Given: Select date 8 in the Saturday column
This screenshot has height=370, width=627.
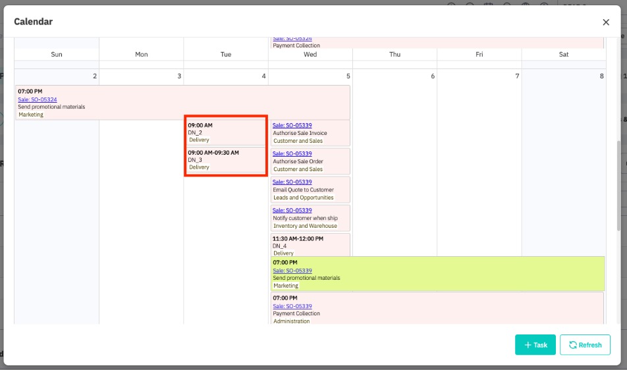Looking at the screenshot, I should (x=601, y=76).
